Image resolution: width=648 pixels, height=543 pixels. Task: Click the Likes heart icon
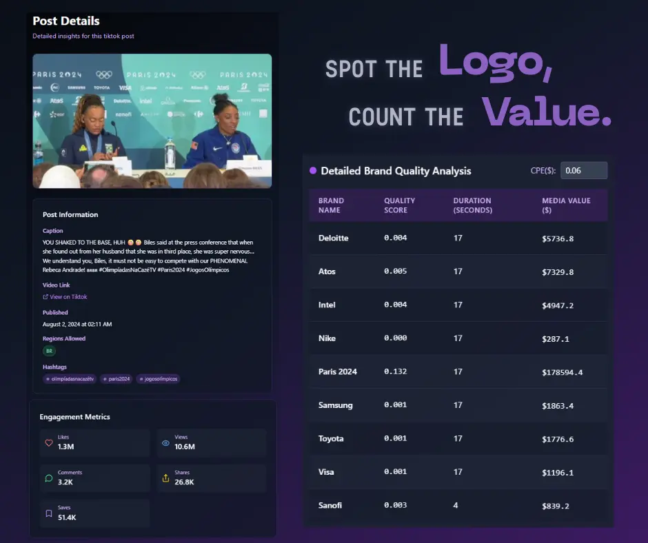(49, 442)
